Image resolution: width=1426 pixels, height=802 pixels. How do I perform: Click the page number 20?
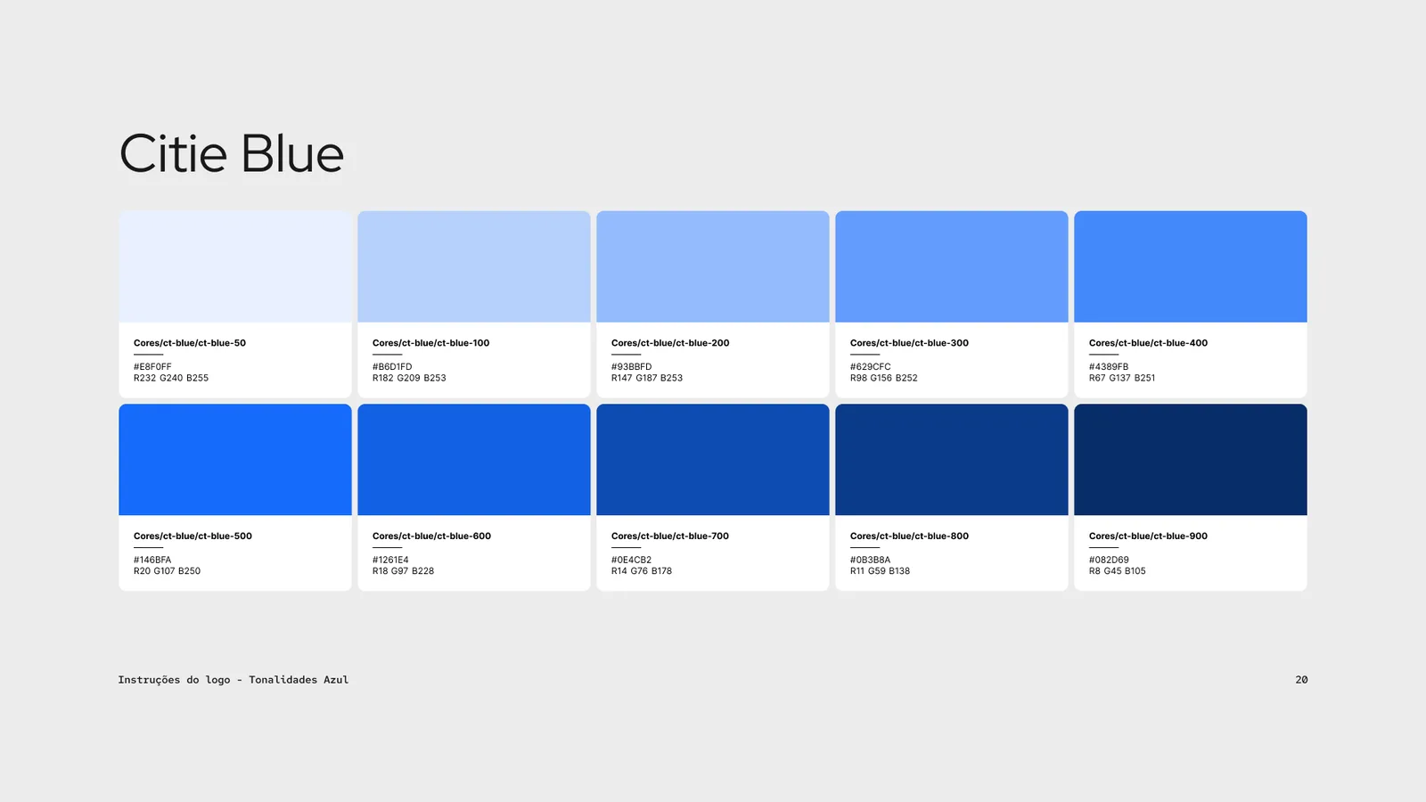coord(1301,680)
